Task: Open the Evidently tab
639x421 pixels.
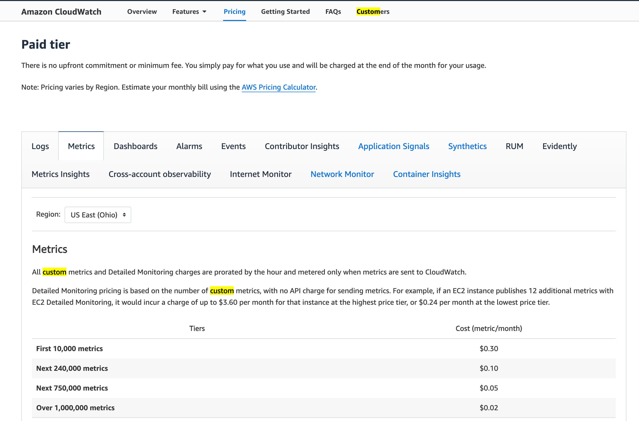Action: click(560, 146)
